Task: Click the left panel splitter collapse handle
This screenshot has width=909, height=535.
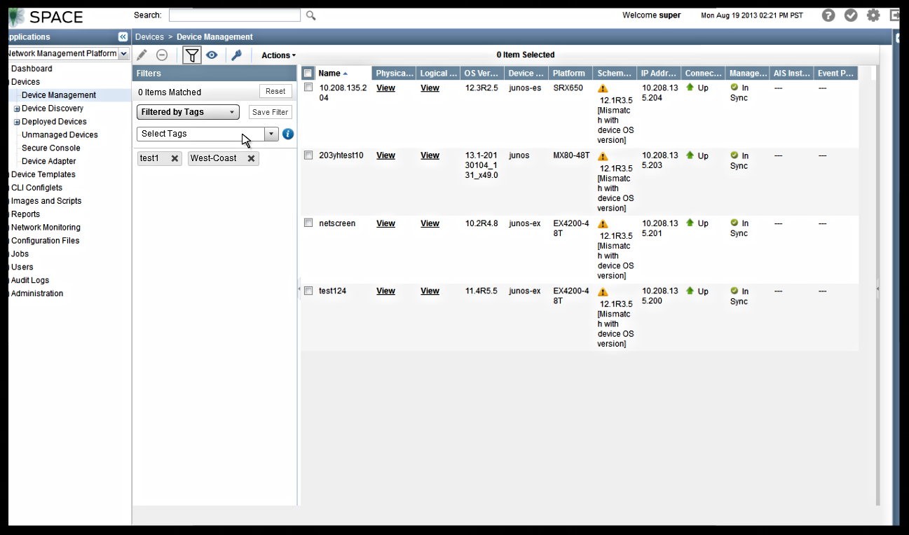Action: point(299,288)
